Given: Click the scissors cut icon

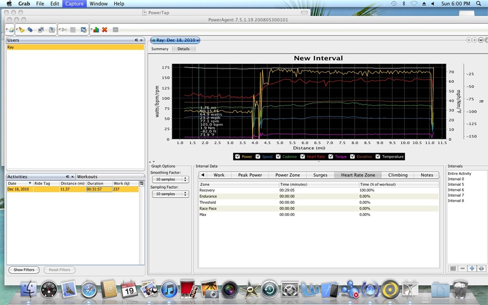Looking at the screenshot, I should 64,30.
